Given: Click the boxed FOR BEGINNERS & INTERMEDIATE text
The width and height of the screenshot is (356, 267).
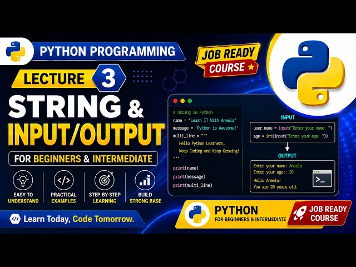Looking at the screenshot, I should pos(83,159).
